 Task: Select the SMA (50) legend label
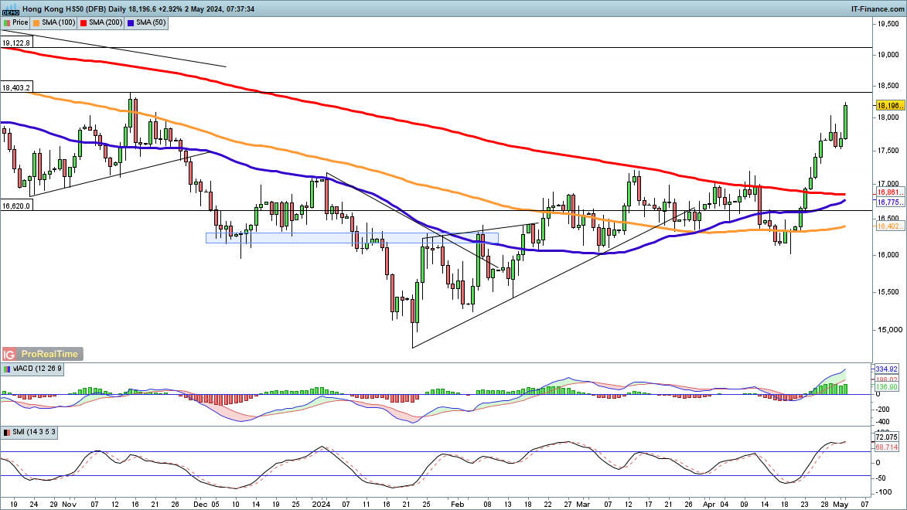coord(151,23)
